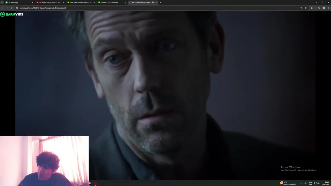Bookmark this page with the star icon
The width and height of the screenshot is (331, 186).
[306, 8]
